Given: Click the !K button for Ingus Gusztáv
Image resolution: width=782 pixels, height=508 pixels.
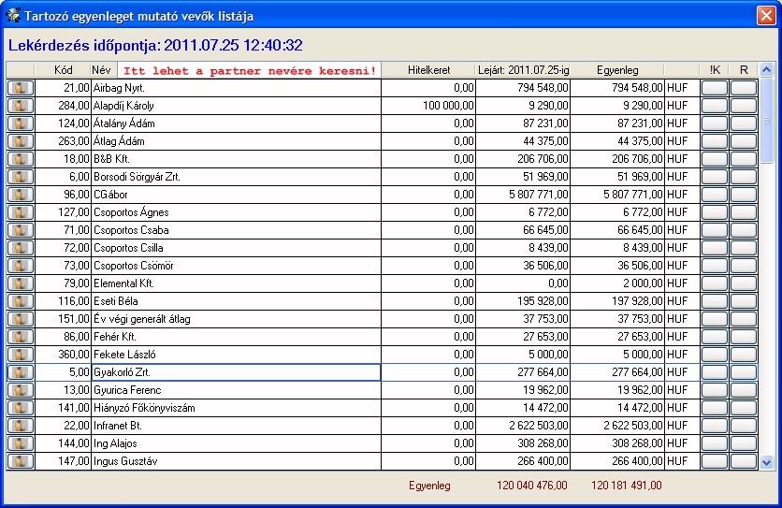Looking at the screenshot, I should tap(714, 461).
